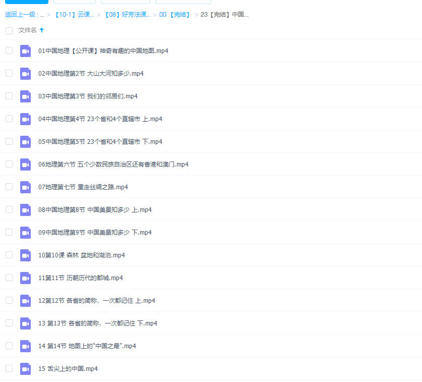
Task: Click 返回上一级 to go back
Action: pyautogui.click(x=20, y=15)
